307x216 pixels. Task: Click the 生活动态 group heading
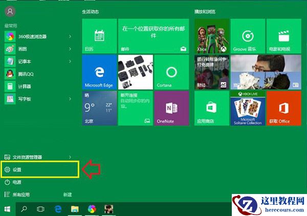91,12
